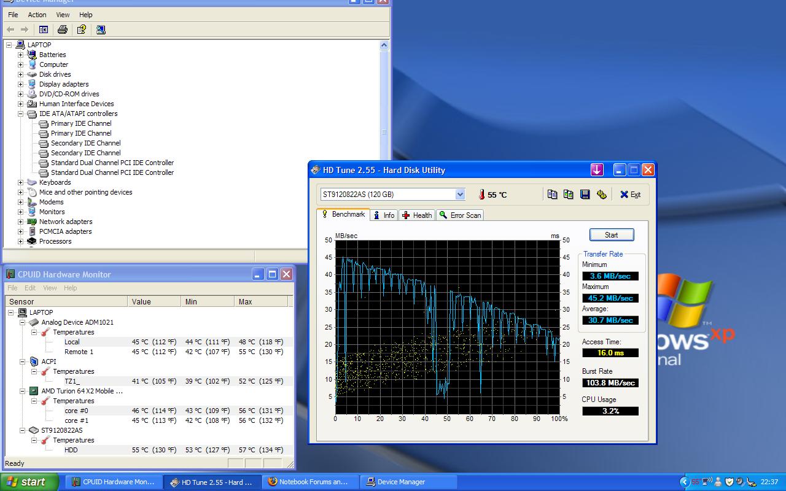Switch to the Error Scan tab
Image resolution: width=786 pixels, height=491 pixels.
coord(461,215)
